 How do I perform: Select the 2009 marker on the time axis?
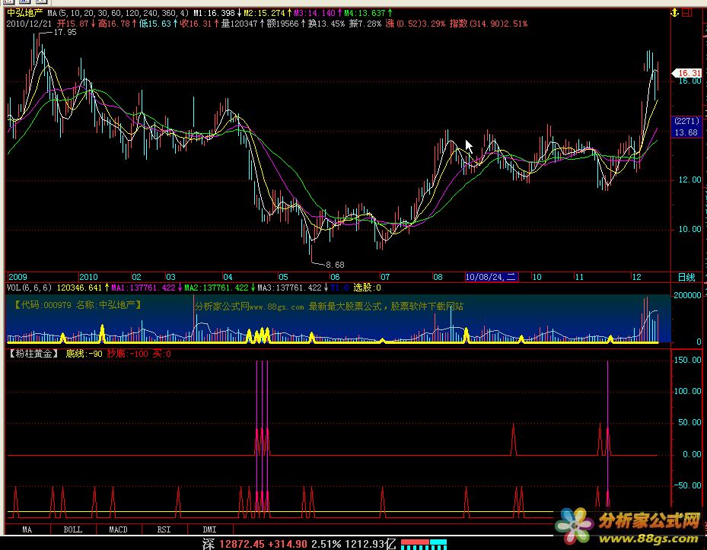tap(18, 277)
